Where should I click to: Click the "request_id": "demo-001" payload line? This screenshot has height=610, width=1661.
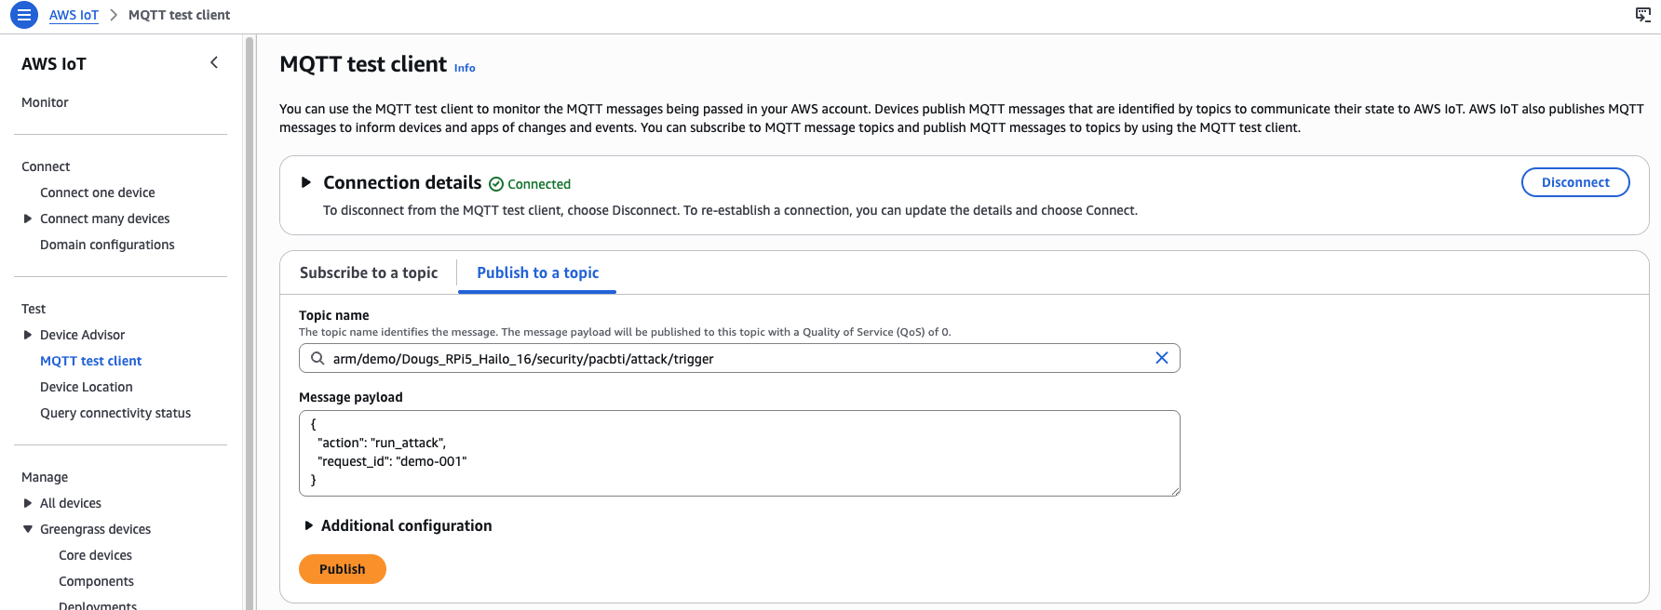click(x=392, y=461)
